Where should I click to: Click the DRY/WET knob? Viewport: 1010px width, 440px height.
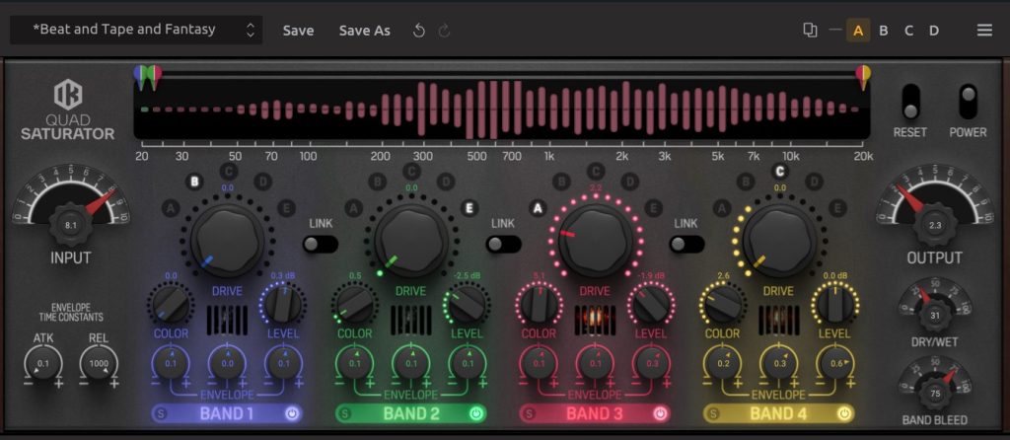(934, 315)
